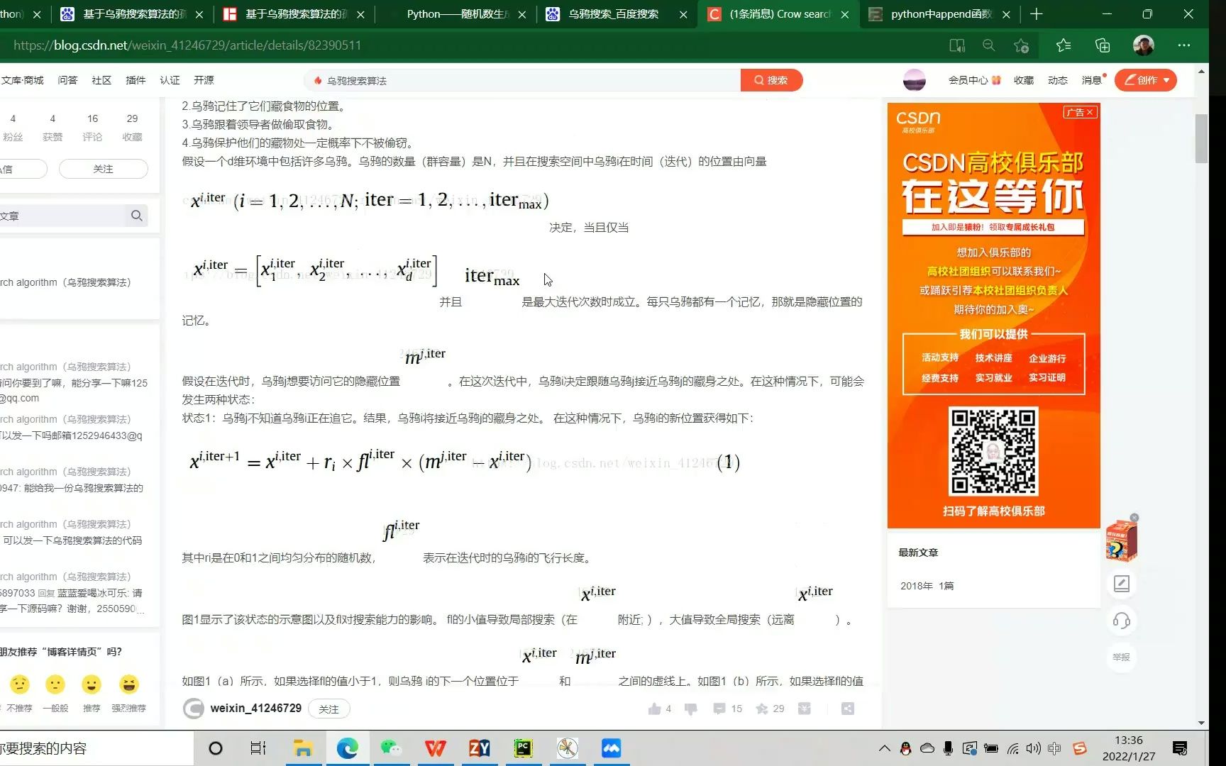Open Task View in taskbar

(x=258, y=748)
